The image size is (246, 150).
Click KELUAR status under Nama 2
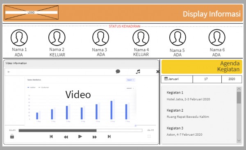tap(57, 55)
